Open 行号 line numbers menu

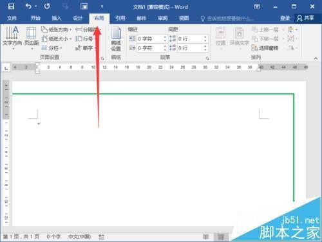85,39
